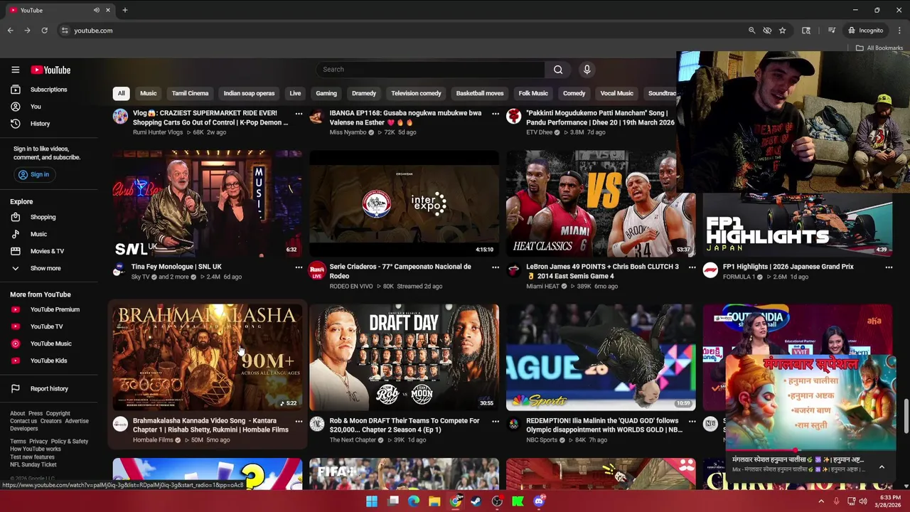Open options menu for LeBron James 49 POINTS video
This screenshot has height=512, width=910.
point(692,267)
